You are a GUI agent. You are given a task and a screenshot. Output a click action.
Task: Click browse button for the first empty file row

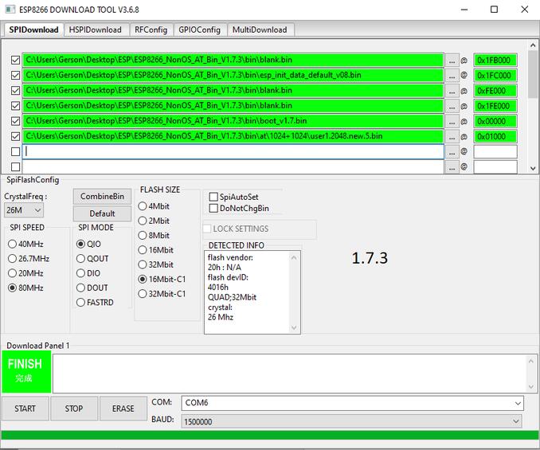[x=452, y=151]
